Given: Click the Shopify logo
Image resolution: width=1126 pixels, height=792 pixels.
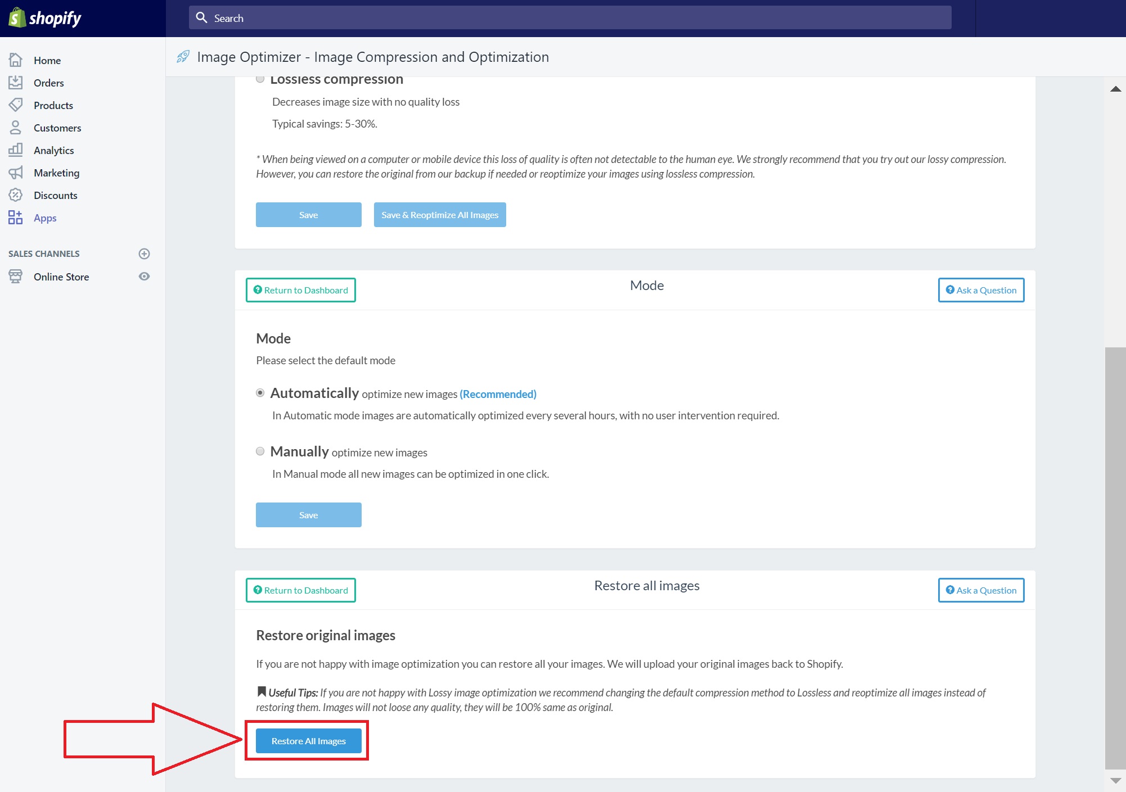Looking at the screenshot, I should point(45,18).
